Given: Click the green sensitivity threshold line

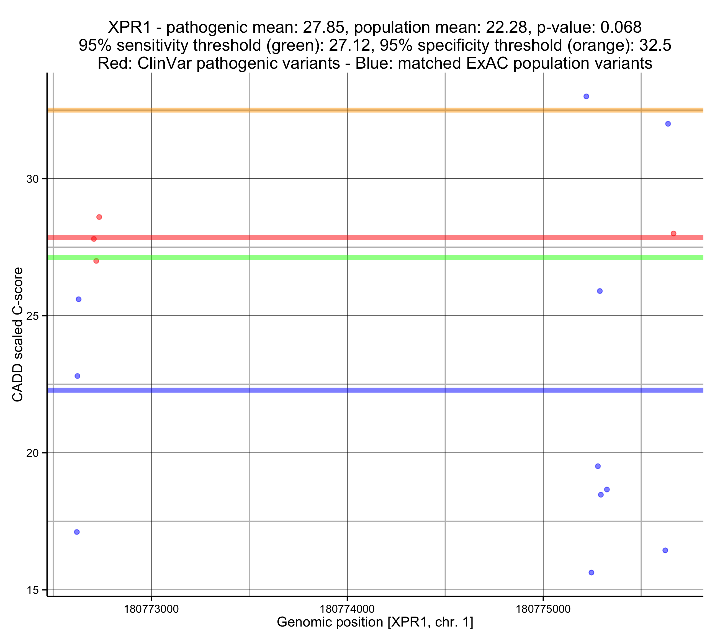Looking at the screenshot, I should tap(387, 257).
